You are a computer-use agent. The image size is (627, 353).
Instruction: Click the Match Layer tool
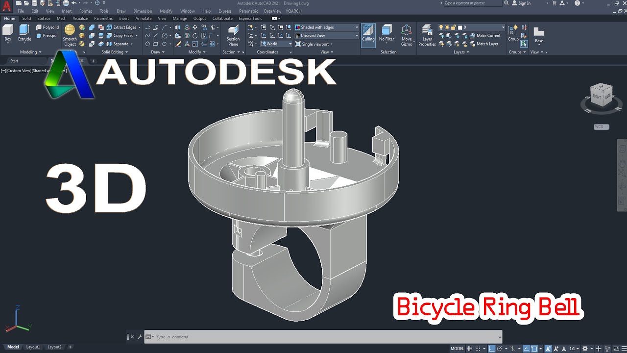(484, 44)
